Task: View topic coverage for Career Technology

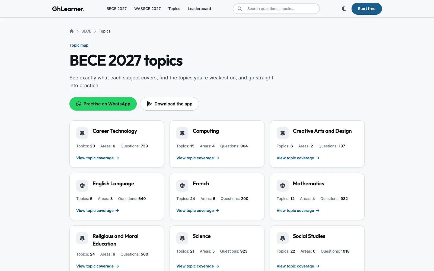Action: [x=98, y=158]
